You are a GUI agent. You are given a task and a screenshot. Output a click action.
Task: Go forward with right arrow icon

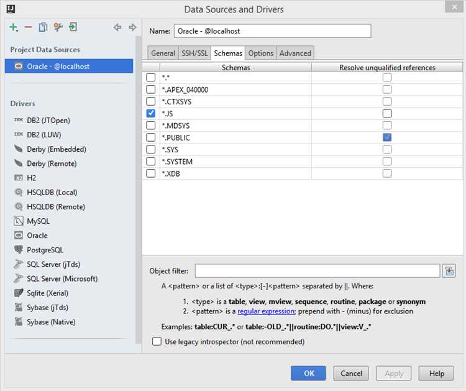(132, 27)
